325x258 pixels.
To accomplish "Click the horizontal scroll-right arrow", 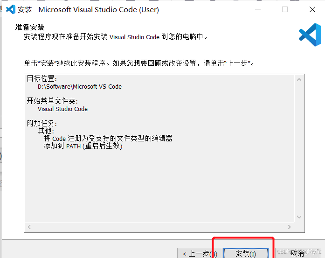I will (x=289, y=227).
